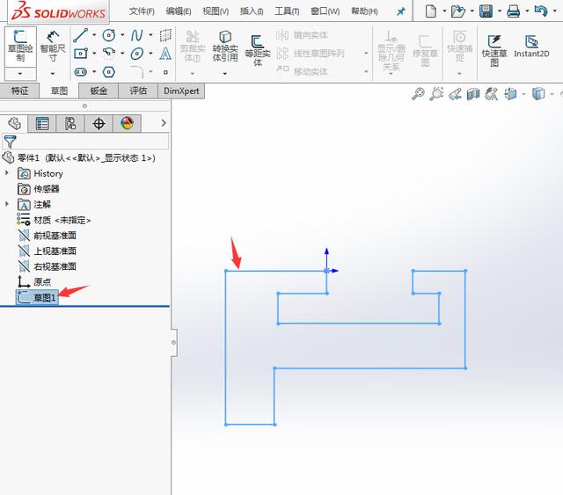The width and height of the screenshot is (563, 495).
Task: Toggle the Instant2D button
Action: (531, 46)
